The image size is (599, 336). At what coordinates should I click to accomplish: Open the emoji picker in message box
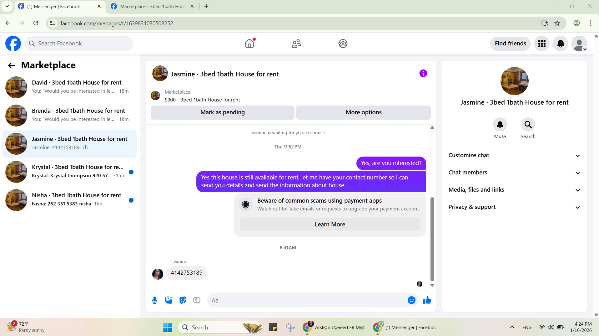pos(411,300)
